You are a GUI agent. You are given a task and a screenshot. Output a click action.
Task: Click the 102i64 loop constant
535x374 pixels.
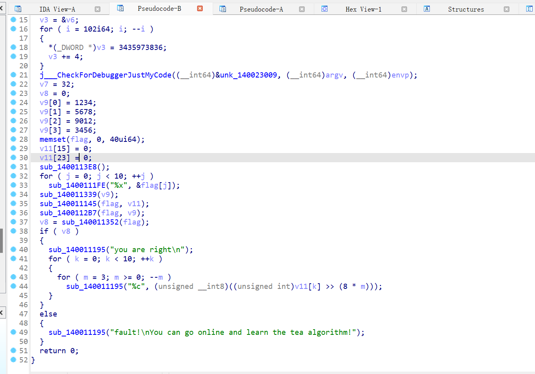(x=97, y=29)
